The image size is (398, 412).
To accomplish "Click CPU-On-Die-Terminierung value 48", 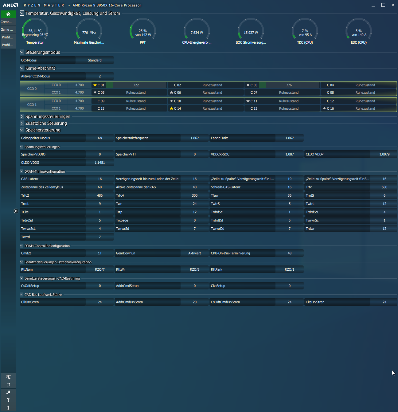I will (290, 253).
